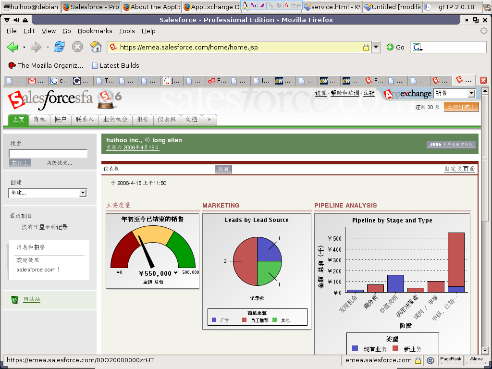This screenshot has height=369, width=492.
Task: Click the tallest bar in Pipeline chart
Action: click(x=456, y=262)
